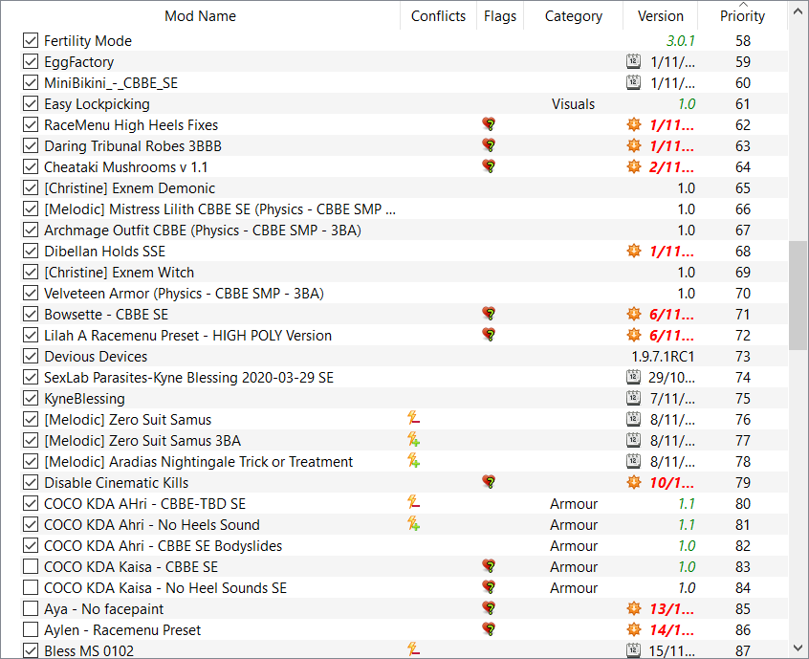Image resolution: width=809 pixels, height=659 pixels.
Task: Uncheck the Easy Lockpicking mod
Action: [x=31, y=103]
